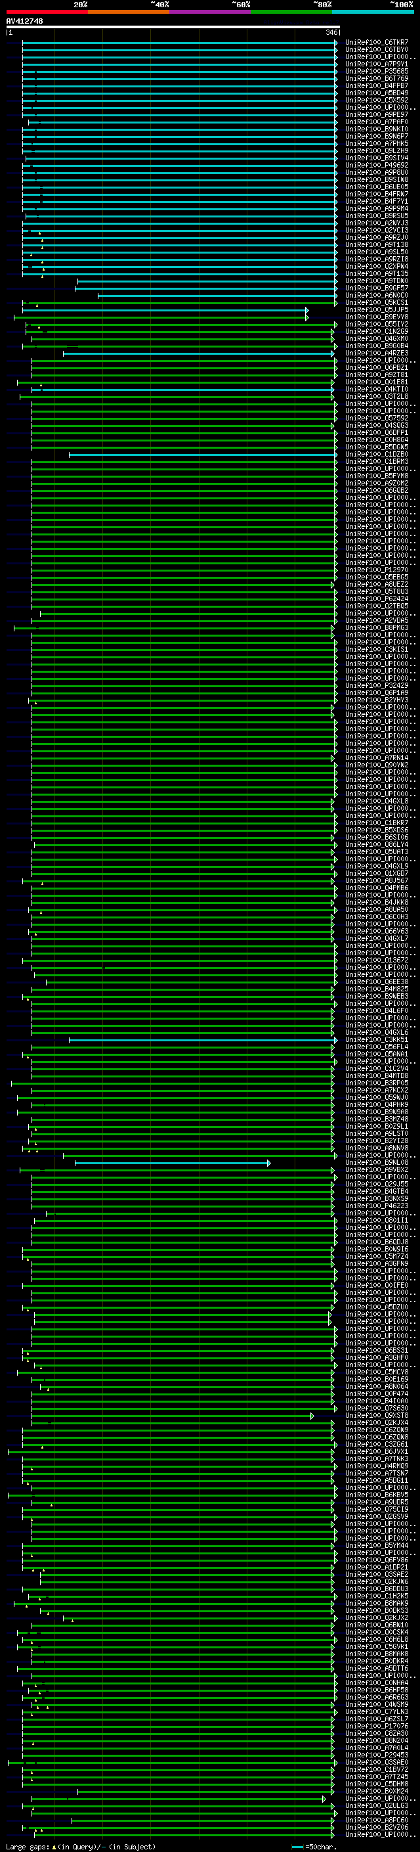Click label UniRef100_B4FPB7
Image resolution: width=420 pixels, height=1852 pixels.
click(377, 85)
